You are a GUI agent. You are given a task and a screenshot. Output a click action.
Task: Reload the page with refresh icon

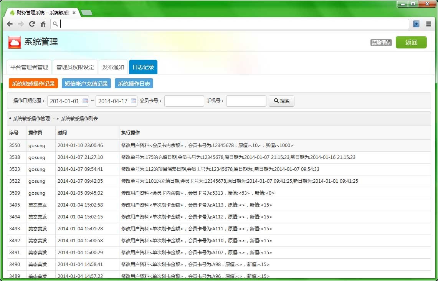[32, 24]
